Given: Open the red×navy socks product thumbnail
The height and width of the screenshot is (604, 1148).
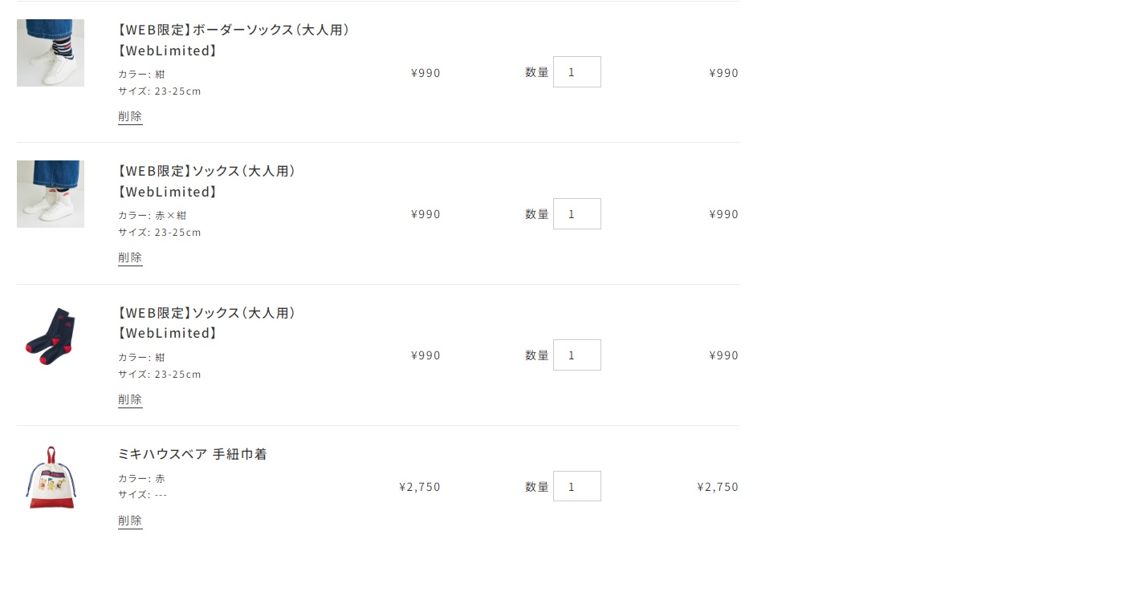Looking at the screenshot, I should [51, 194].
